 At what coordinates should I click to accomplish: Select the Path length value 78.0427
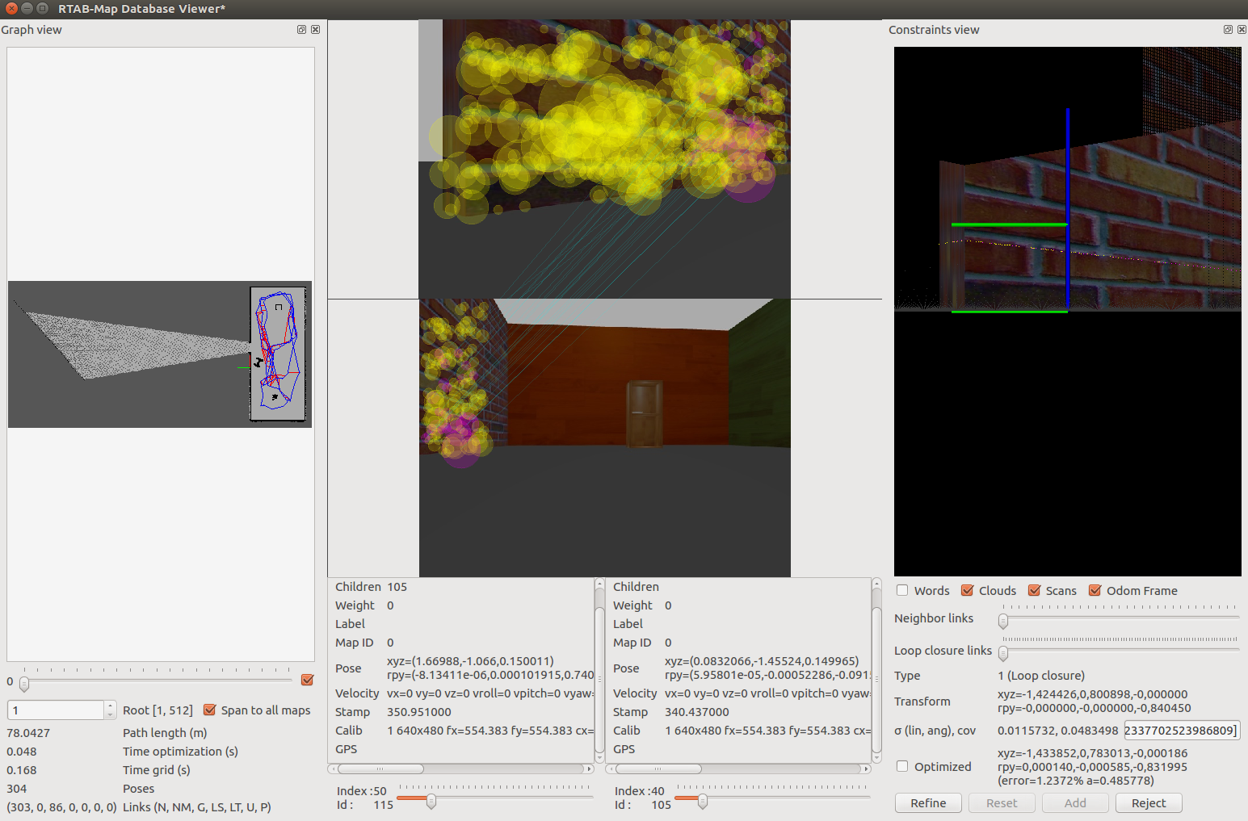[x=28, y=733]
